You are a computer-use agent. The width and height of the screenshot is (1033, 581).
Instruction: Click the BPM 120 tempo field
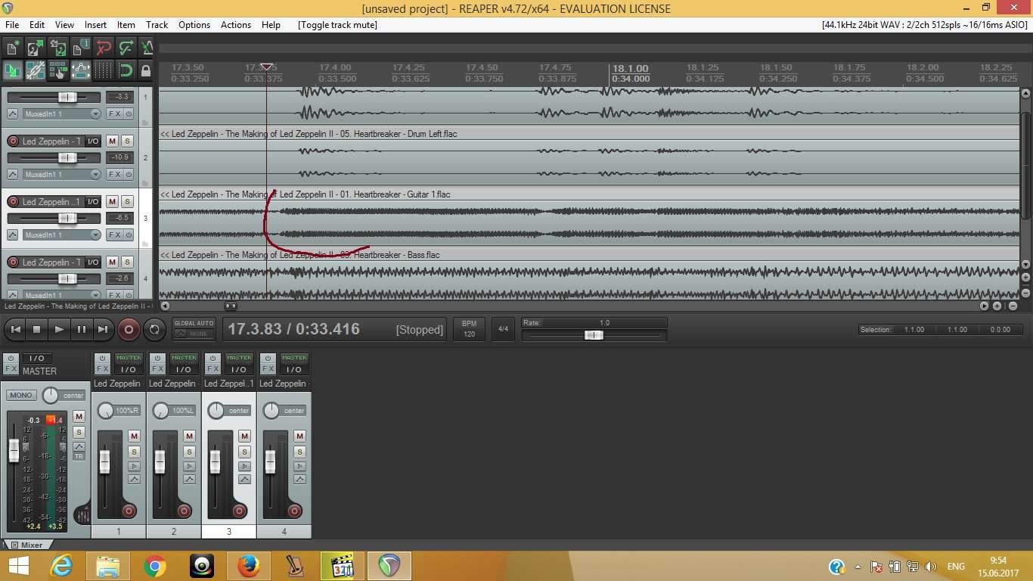tap(469, 329)
